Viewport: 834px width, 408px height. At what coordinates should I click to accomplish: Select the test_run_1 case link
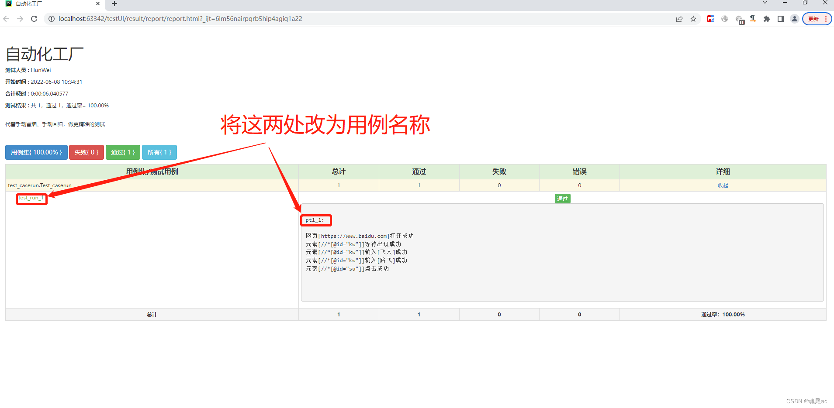point(31,198)
